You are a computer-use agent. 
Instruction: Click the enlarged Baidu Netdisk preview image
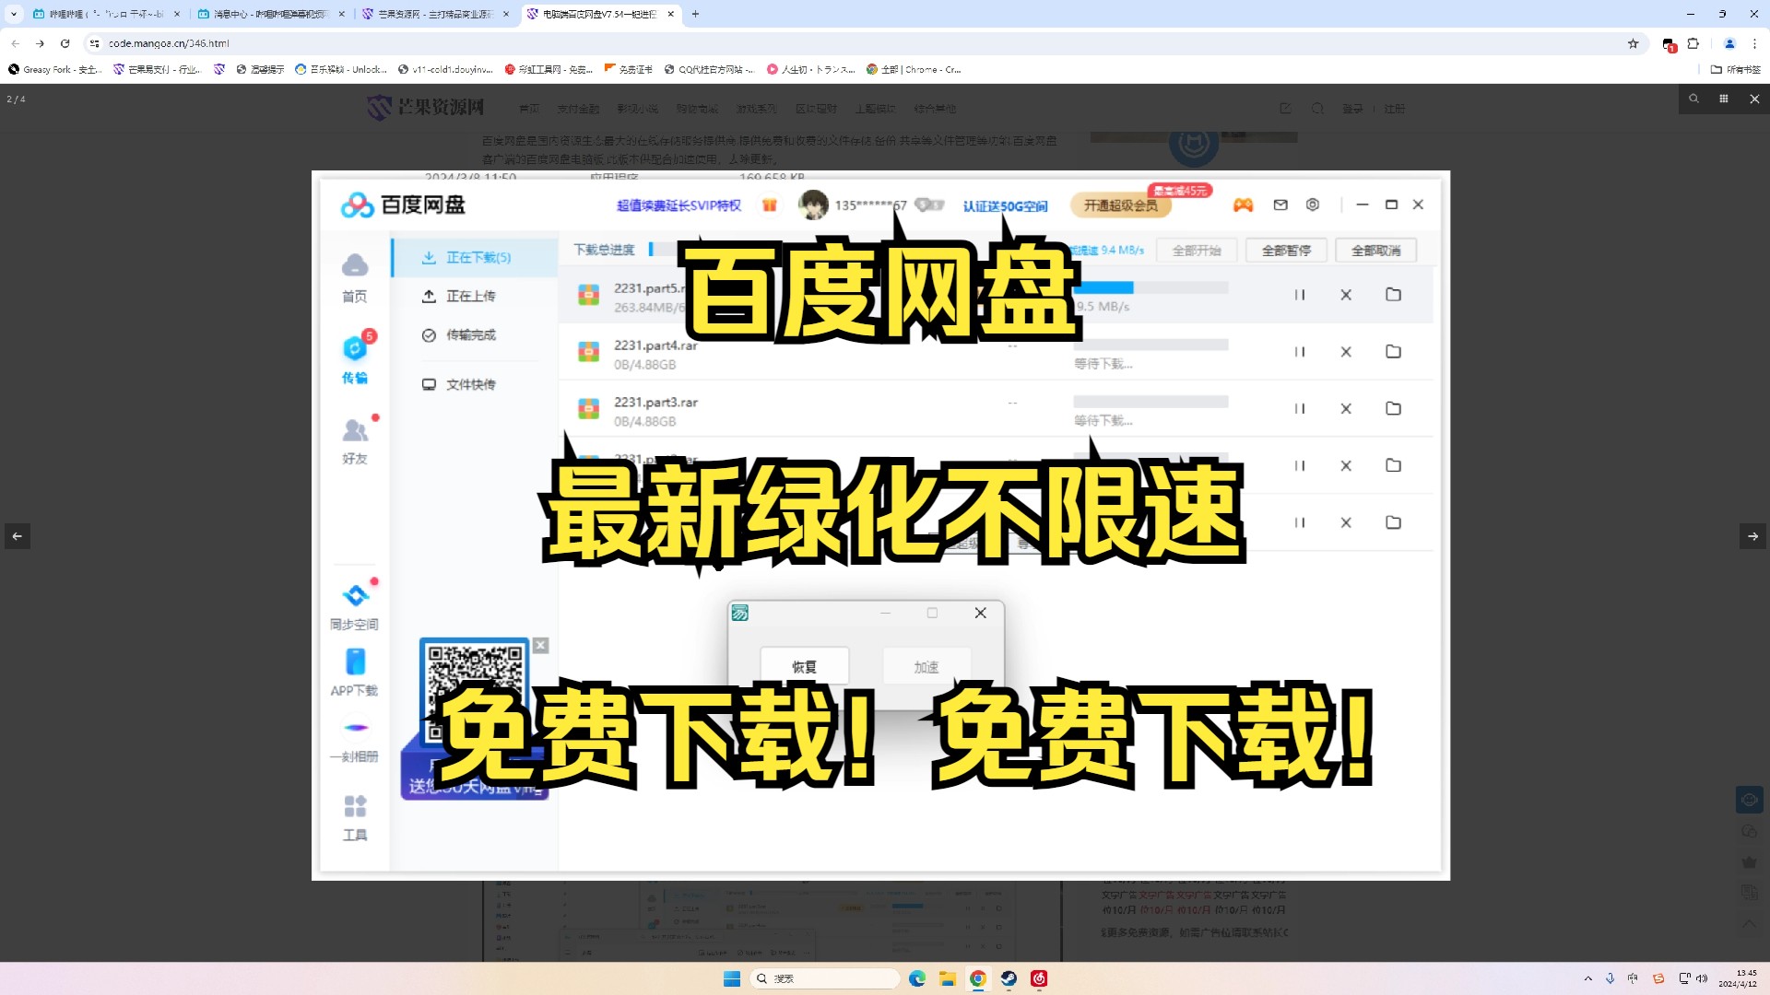[x=880, y=525]
